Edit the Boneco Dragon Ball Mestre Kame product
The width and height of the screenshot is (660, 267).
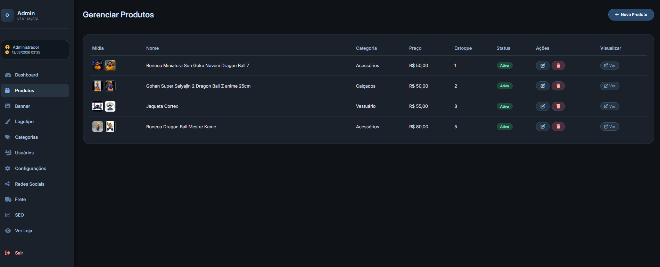[542, 127]
